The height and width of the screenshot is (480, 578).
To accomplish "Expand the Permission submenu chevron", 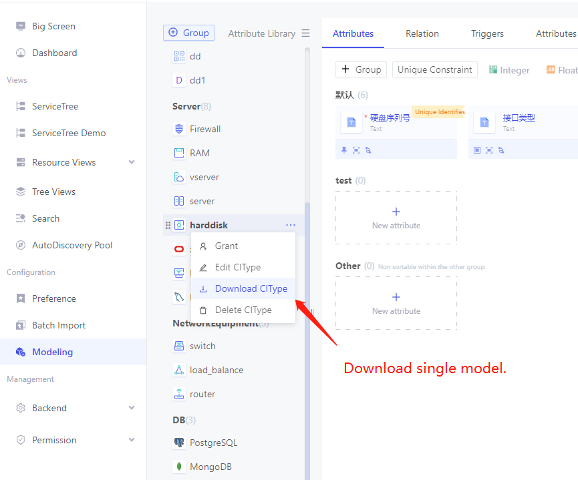I will [x=132, y=440].
